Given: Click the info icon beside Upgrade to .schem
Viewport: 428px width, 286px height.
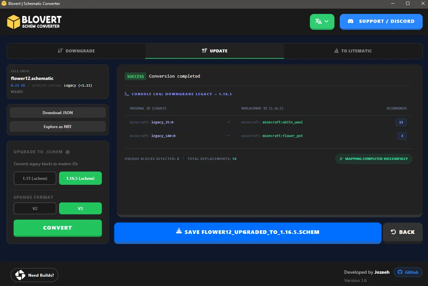Looking at the screenshot, I should 68,152.
